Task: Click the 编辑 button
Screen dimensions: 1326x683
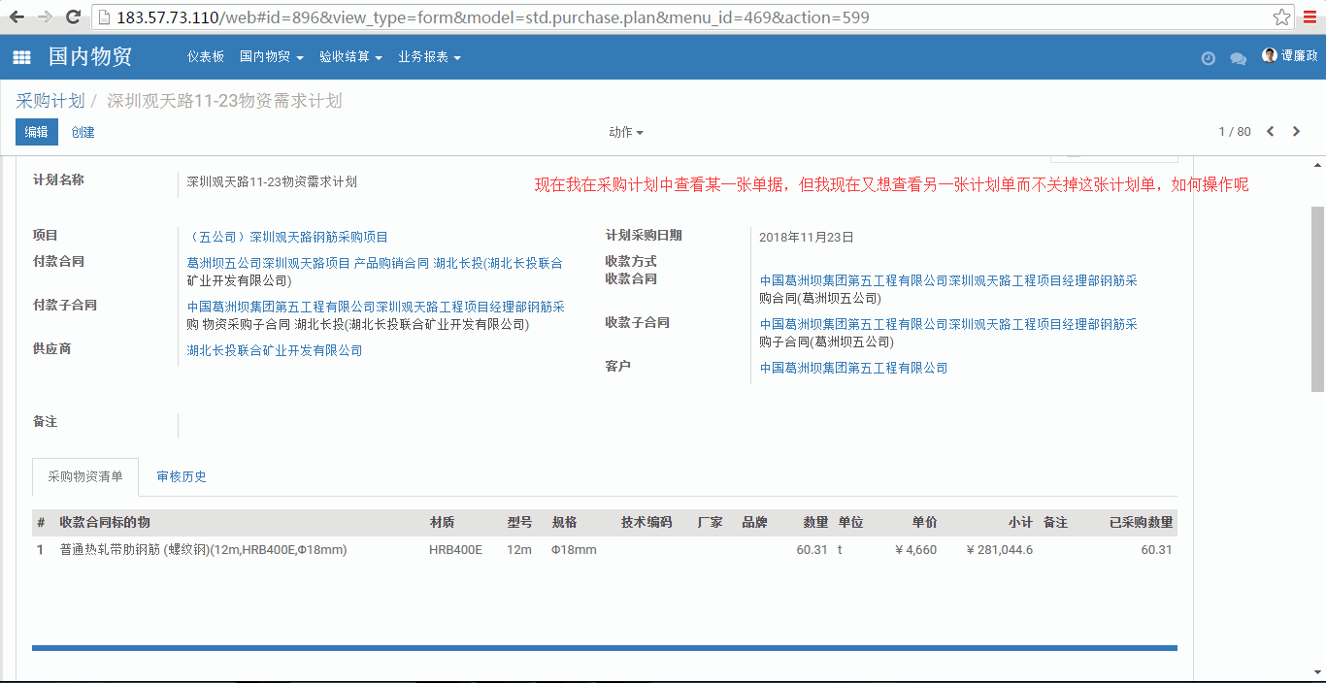Action: (37, 132)
